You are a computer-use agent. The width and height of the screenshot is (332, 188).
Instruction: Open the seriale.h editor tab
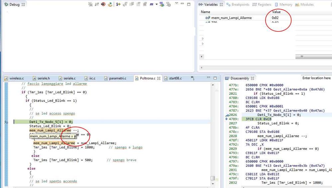[41, 78]
